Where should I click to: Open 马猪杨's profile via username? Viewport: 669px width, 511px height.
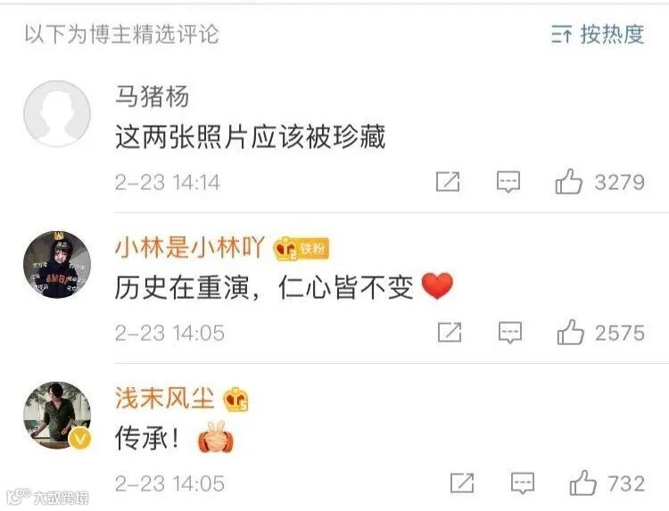coord(152,96)
